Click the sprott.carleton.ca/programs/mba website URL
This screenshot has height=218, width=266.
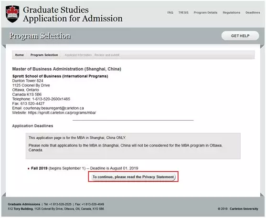62,113
